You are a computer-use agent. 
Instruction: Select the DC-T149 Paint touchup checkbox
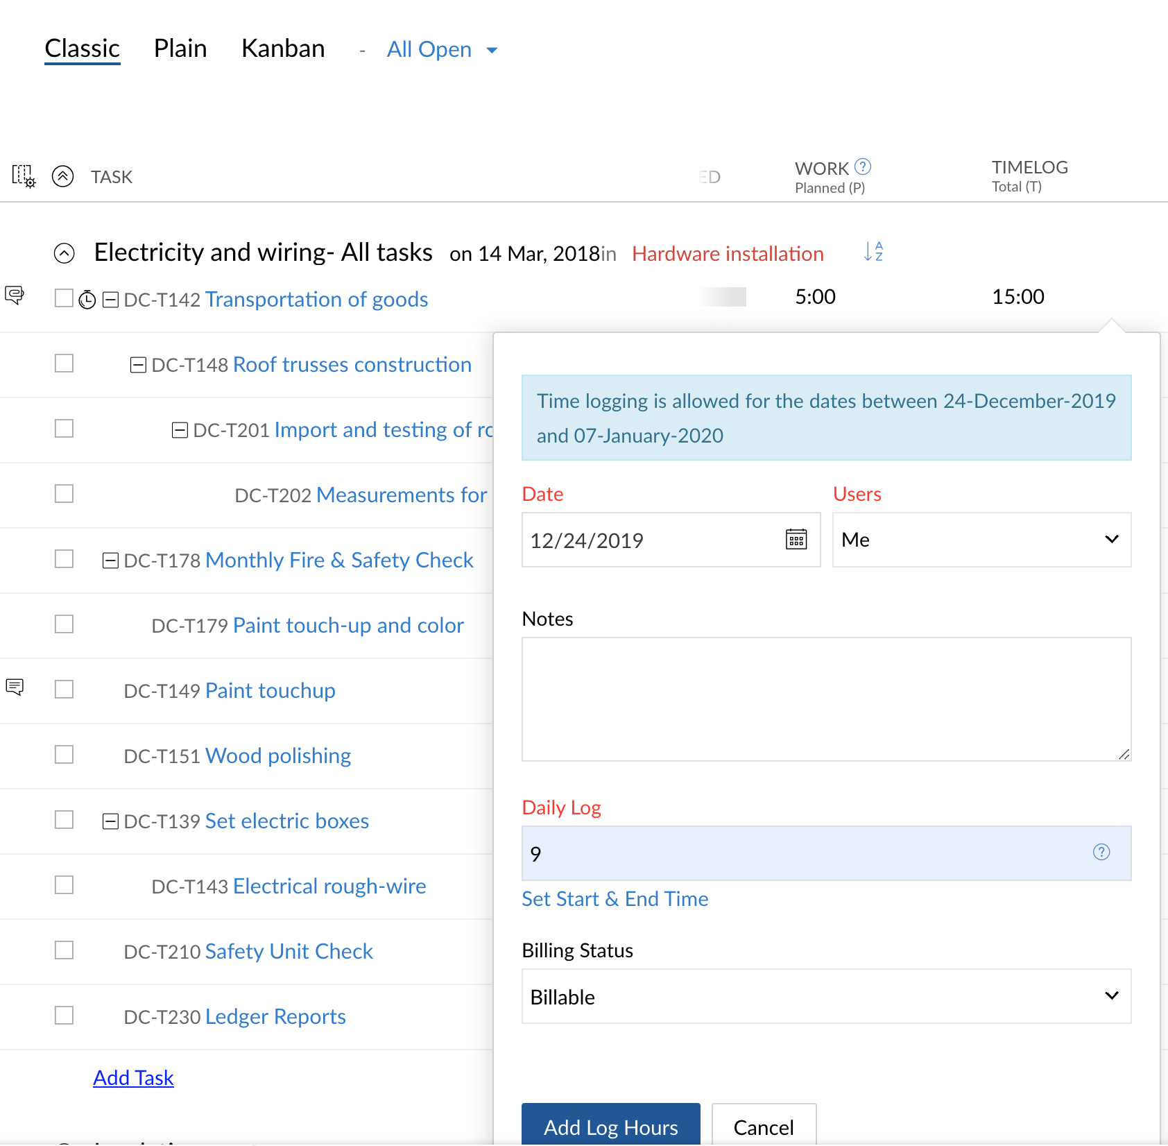(x=64, y=690)
